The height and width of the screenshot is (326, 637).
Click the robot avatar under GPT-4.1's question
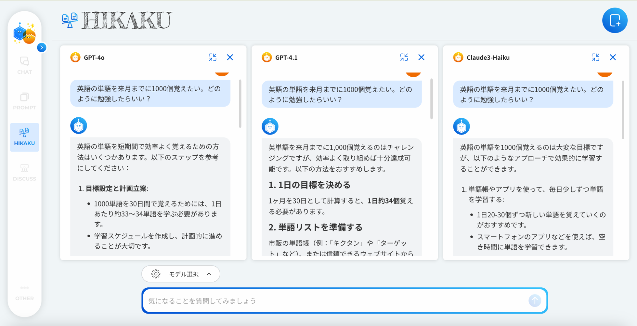coord(270,126)
